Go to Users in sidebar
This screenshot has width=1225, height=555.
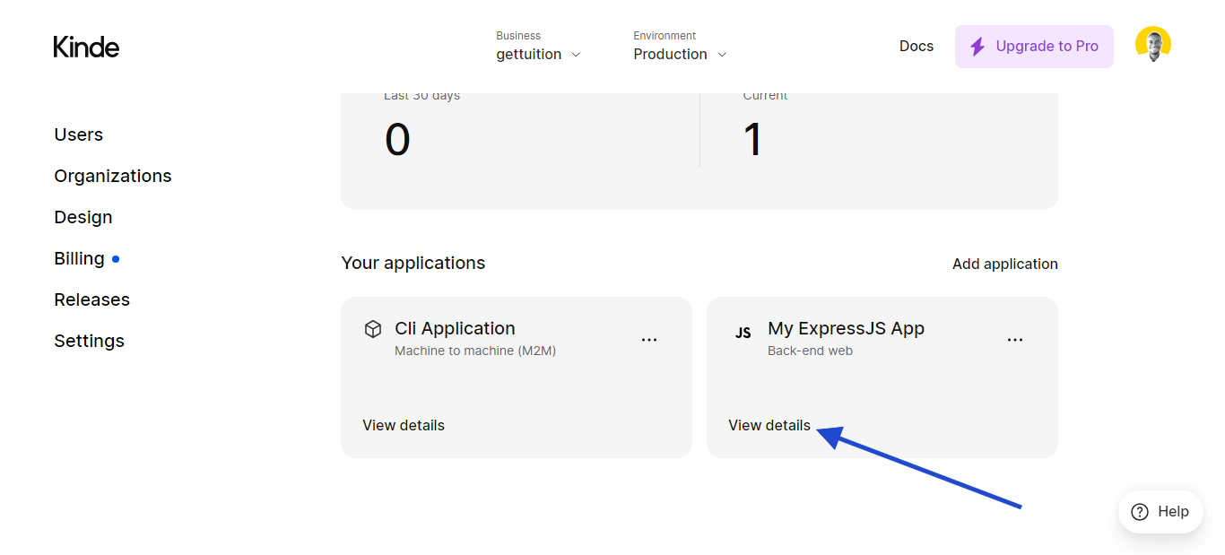click(79, 134)
